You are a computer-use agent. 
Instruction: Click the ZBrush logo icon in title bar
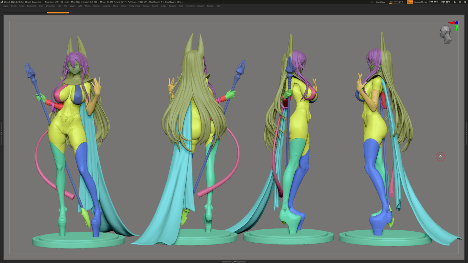tap(2, 2)
